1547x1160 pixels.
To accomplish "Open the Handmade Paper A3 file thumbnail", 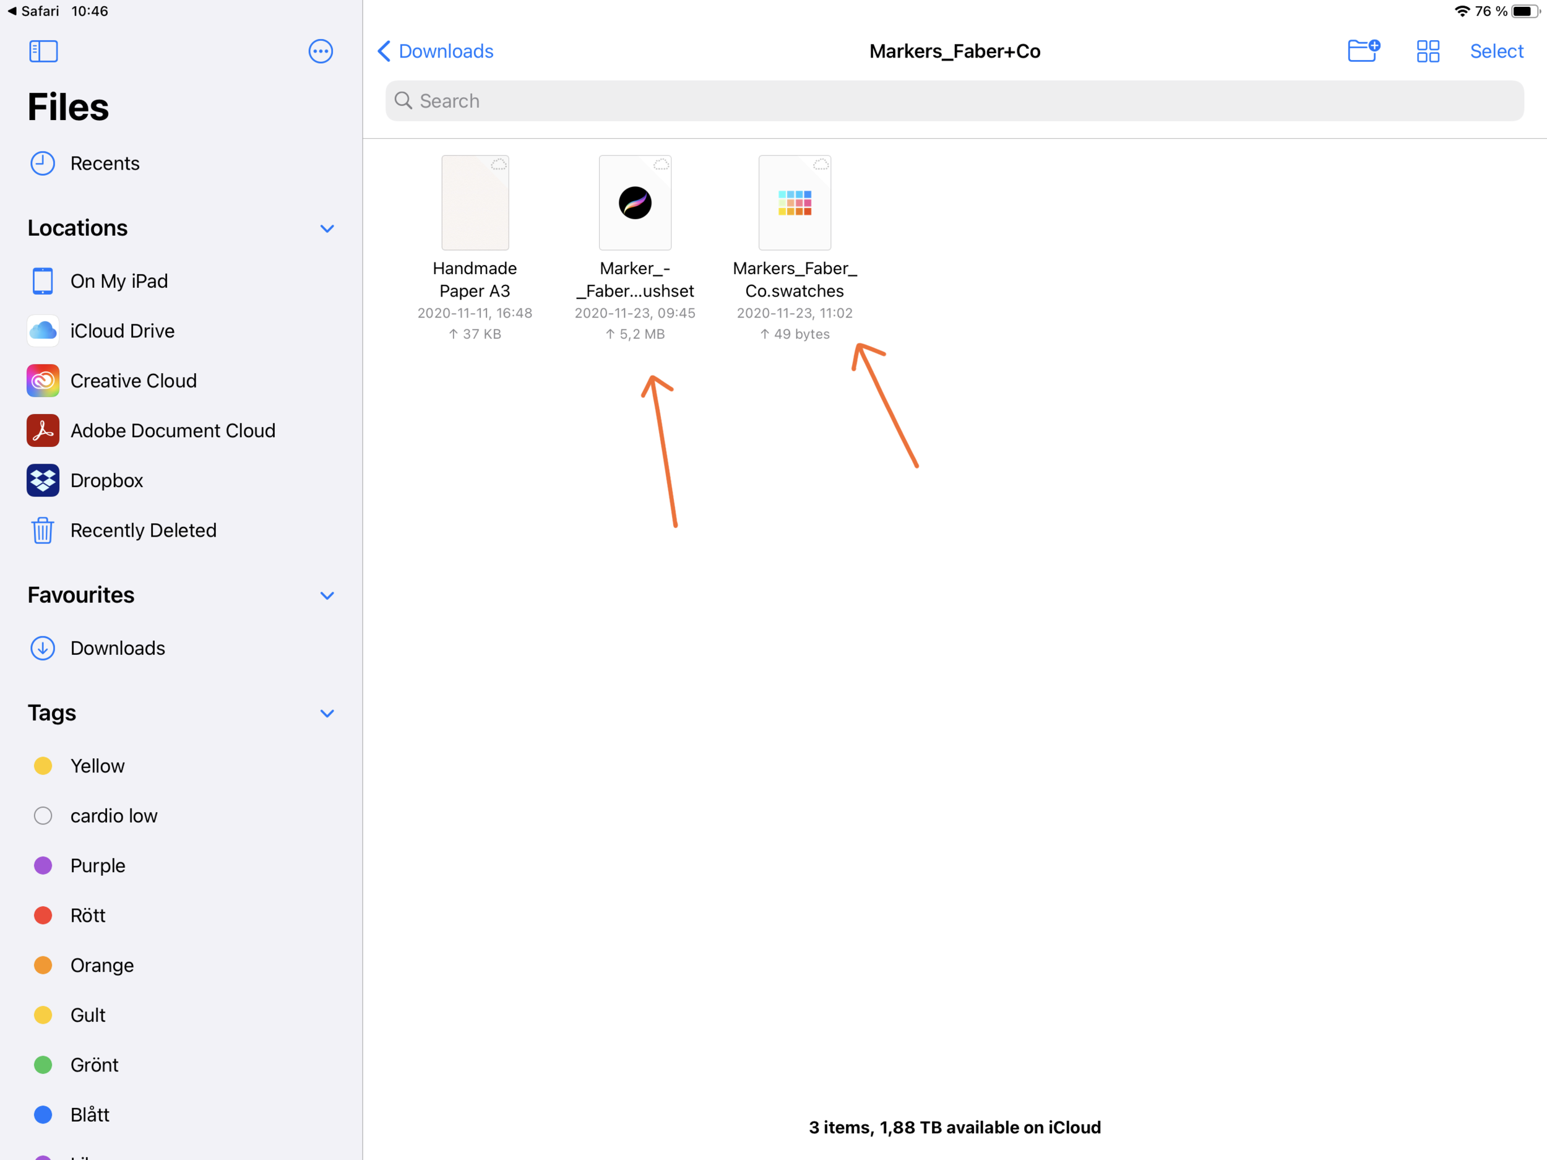I will pyautogui.click(x=475, y=203).
